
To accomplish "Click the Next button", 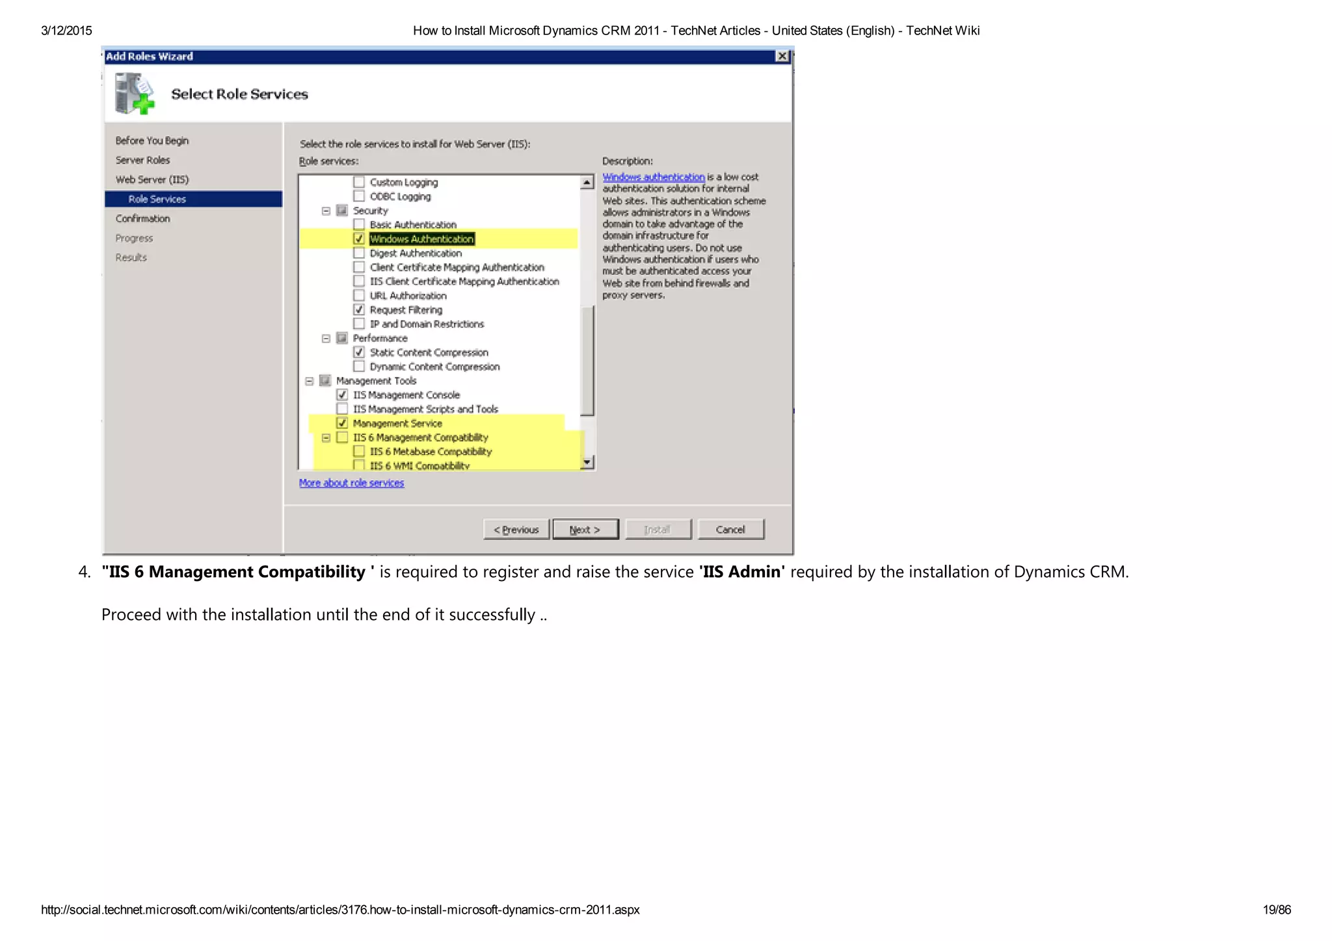I will [x=585, y=529].
